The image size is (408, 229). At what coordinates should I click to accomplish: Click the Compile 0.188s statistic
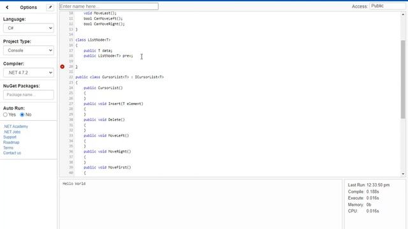363,191
